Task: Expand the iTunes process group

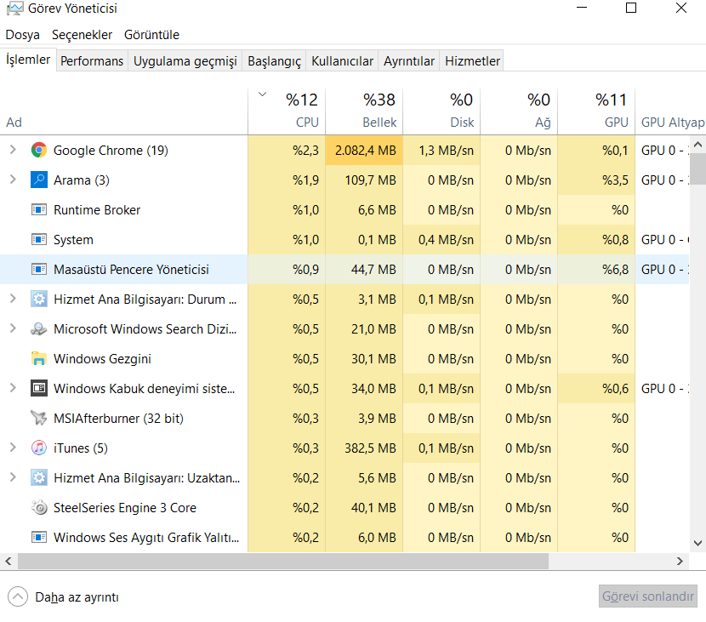Action: [x=13, y=448]
